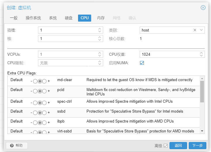Screen dimensions: 211x152
Task: Turn on the ssbd flag
Action: click(44, 113)
